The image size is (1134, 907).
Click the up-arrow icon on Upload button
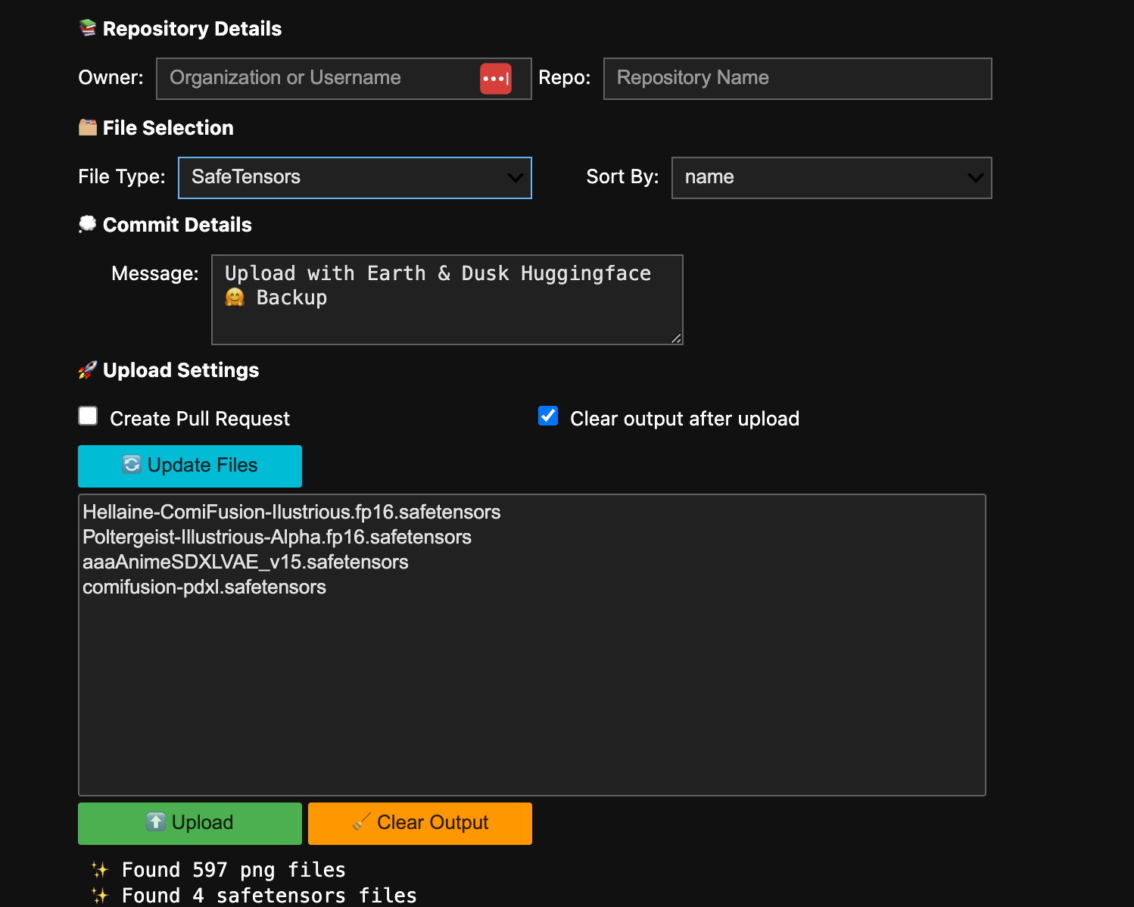coord(156,822)
